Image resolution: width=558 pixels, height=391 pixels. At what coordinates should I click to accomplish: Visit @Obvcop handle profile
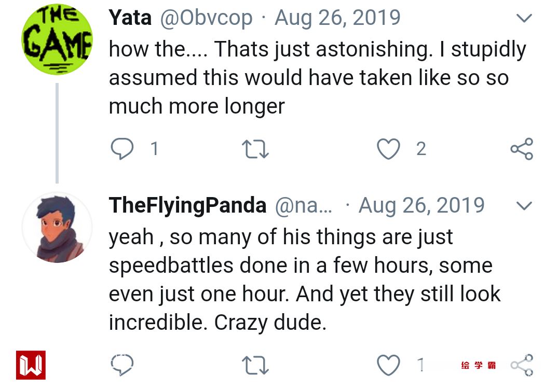(206, 18)
